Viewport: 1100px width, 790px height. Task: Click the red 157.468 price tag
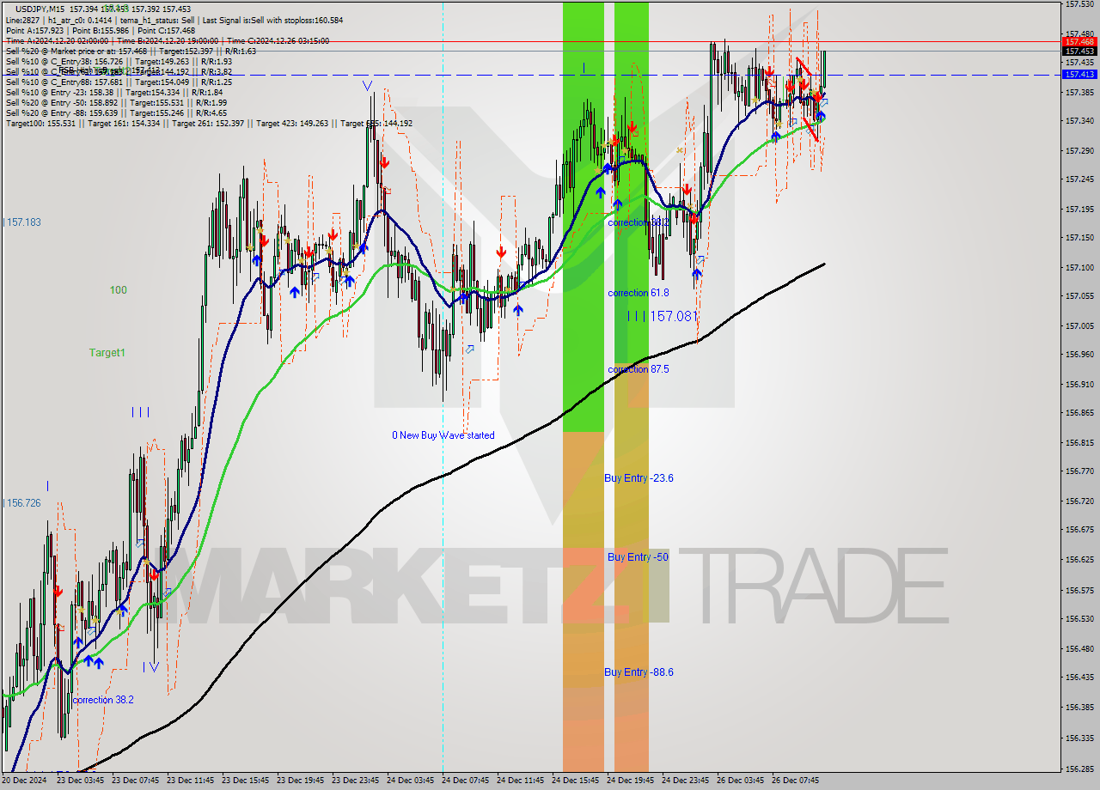(1079, 41)
